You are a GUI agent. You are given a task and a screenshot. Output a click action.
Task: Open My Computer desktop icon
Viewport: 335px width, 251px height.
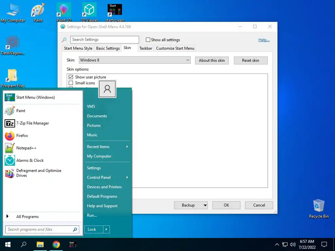click(13, 13)
